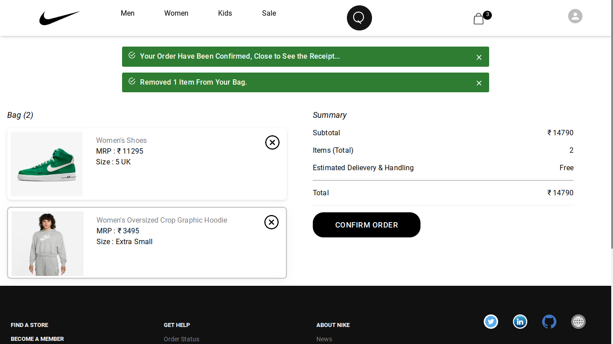The image size is (613, 344).
Task: Click the Size : 5 UK text
Action: (114, 162)
